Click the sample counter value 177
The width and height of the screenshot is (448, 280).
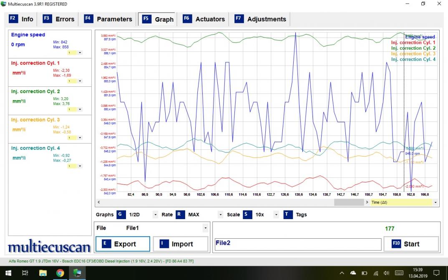(x=390, y=229)
